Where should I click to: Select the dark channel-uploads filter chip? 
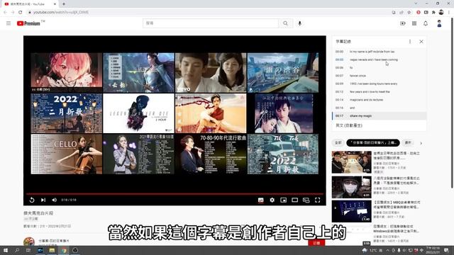click(x=373, y=143)
